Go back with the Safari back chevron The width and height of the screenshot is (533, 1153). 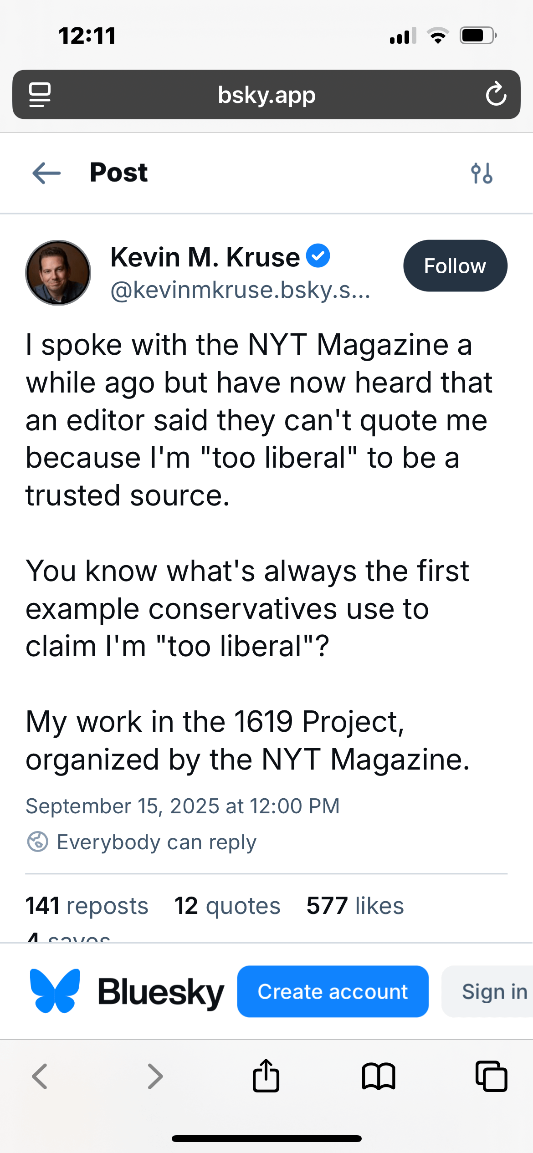[40, 1076]
